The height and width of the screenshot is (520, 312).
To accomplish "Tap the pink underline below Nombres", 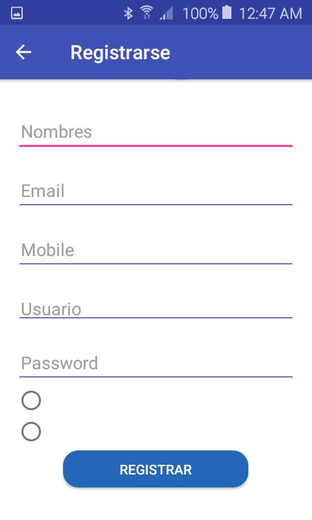I will [x=156, y=146].
